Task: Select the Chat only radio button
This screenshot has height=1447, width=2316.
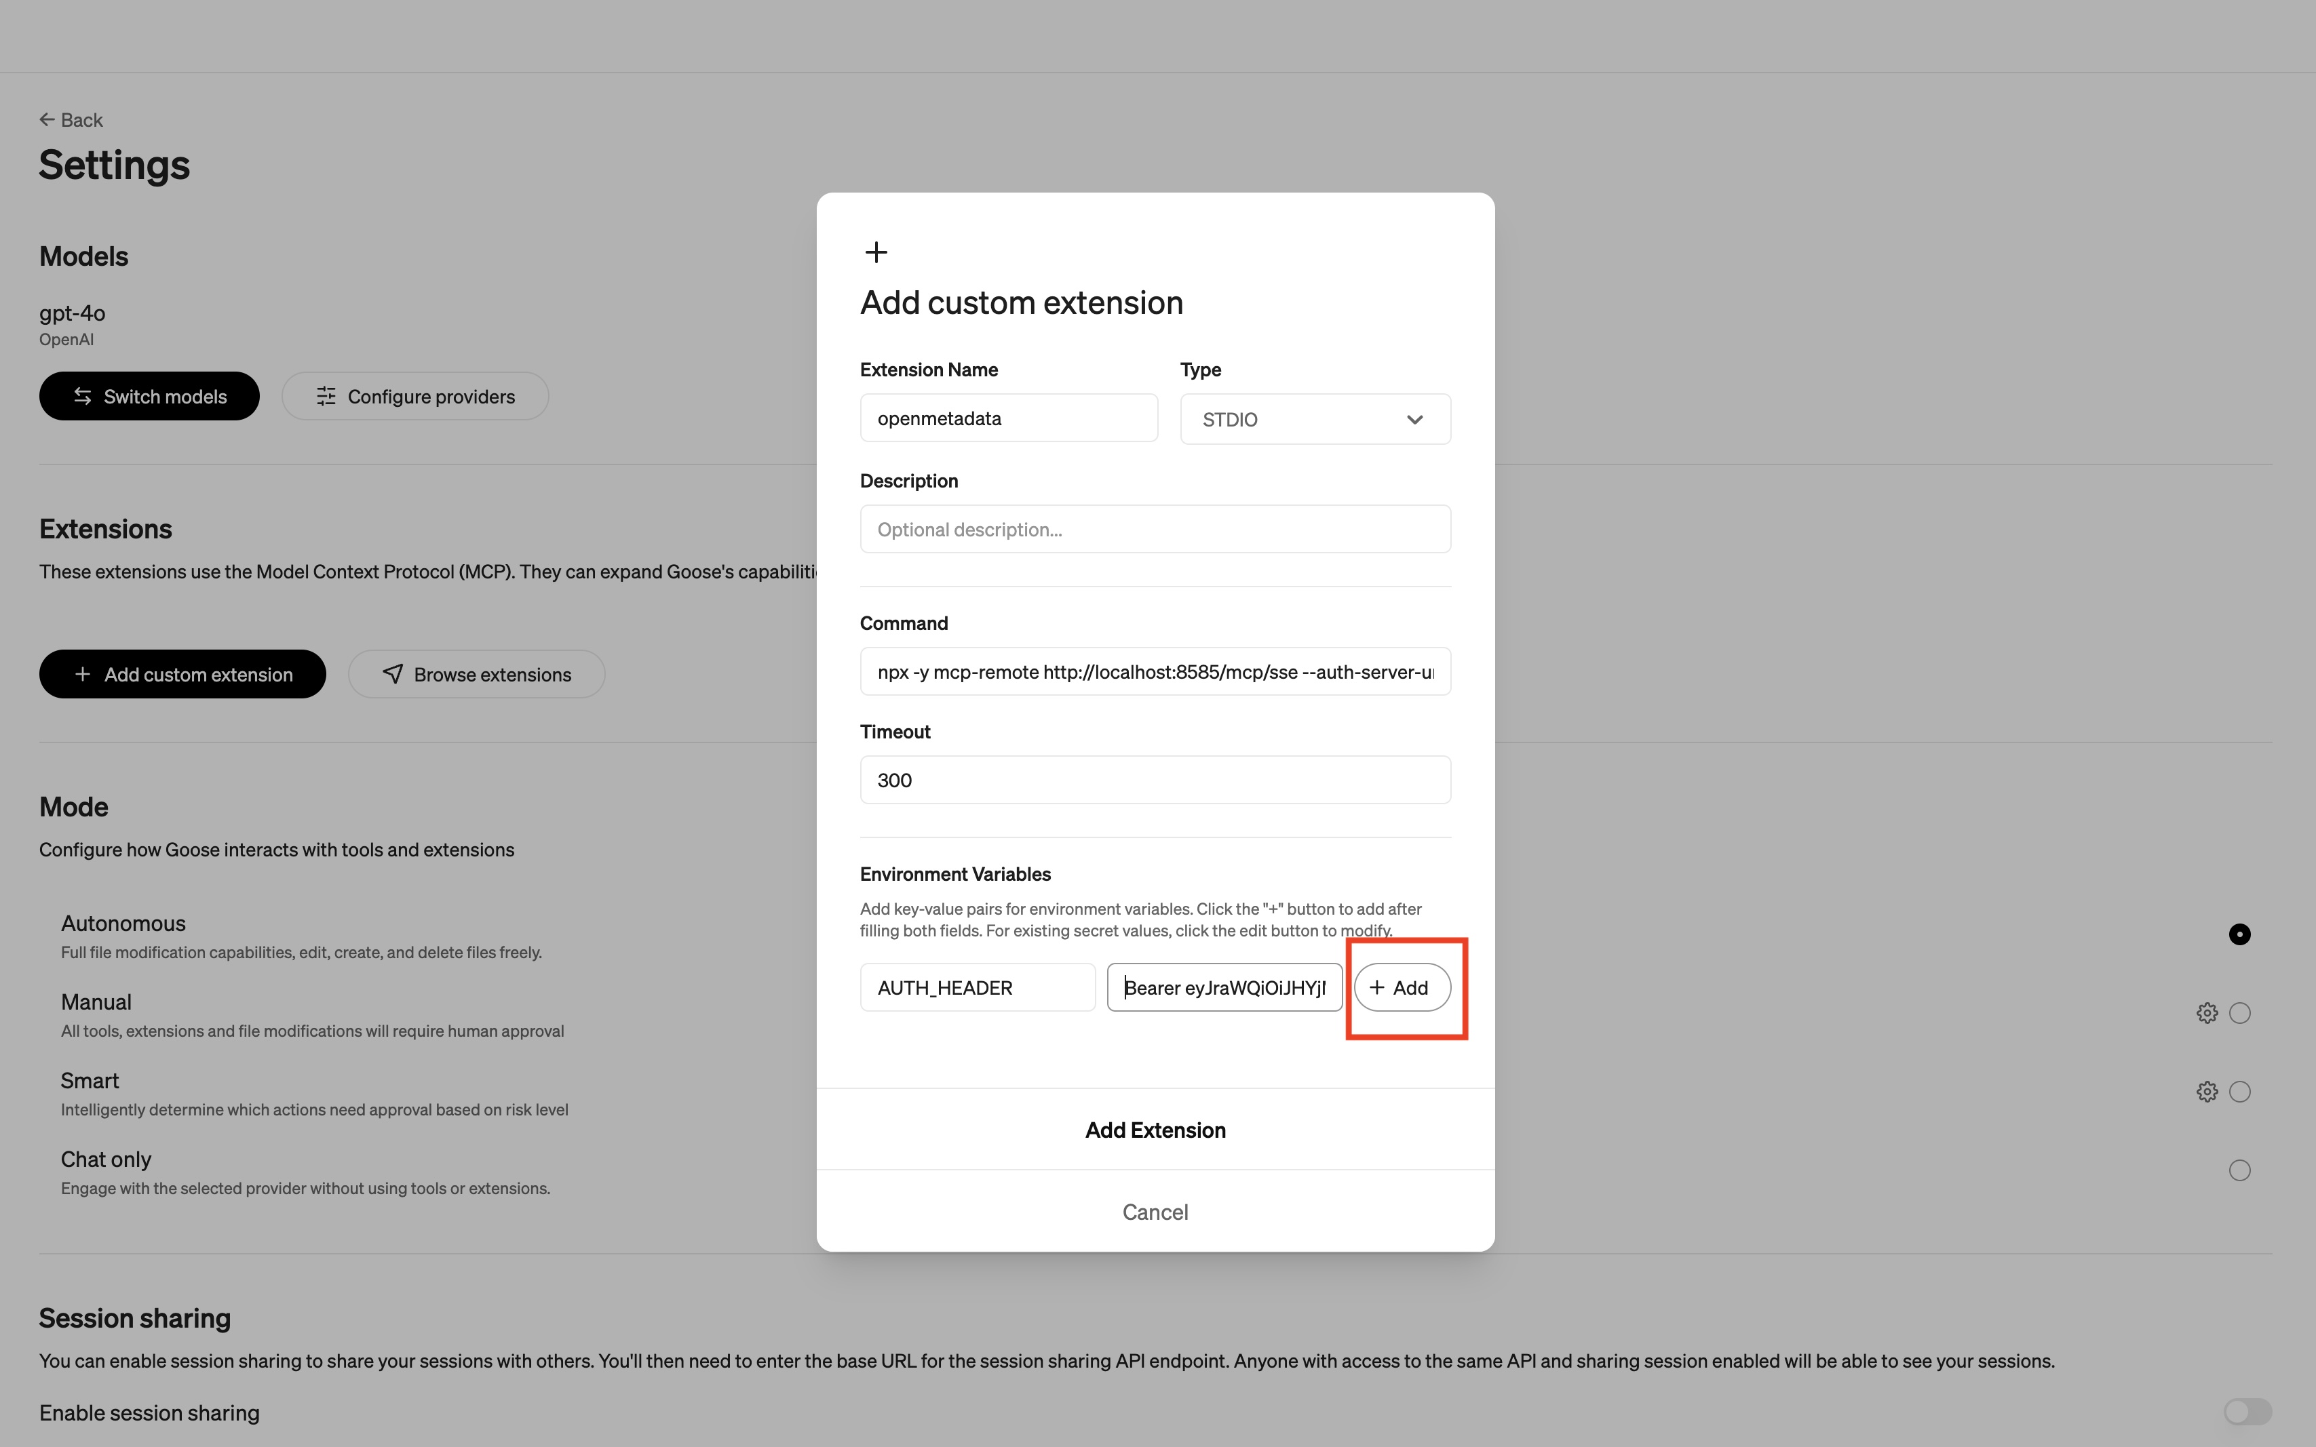Action: (2239, 1170)
